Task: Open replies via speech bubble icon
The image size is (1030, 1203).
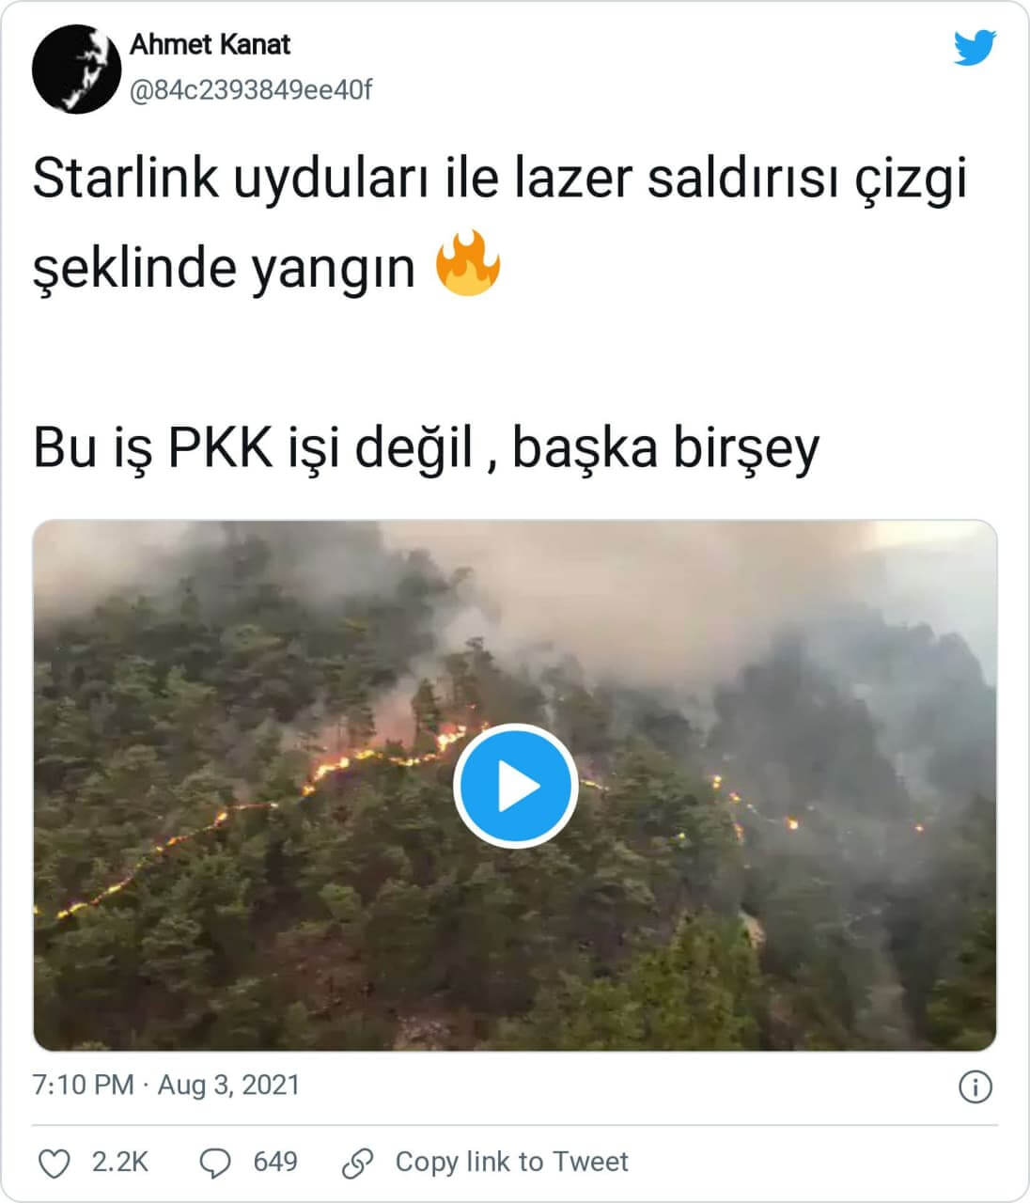Action: pos(215,1164)
